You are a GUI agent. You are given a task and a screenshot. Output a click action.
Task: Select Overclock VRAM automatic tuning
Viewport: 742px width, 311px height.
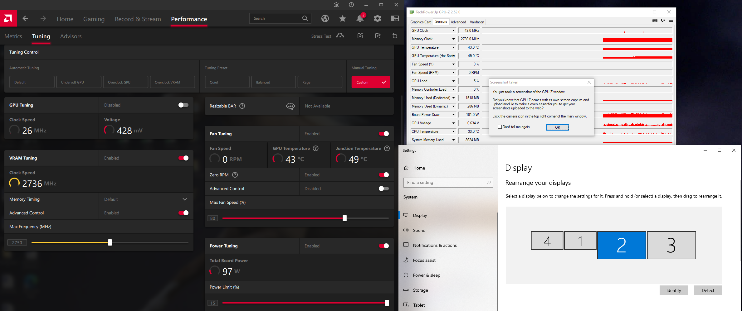(x=172, y=82)
